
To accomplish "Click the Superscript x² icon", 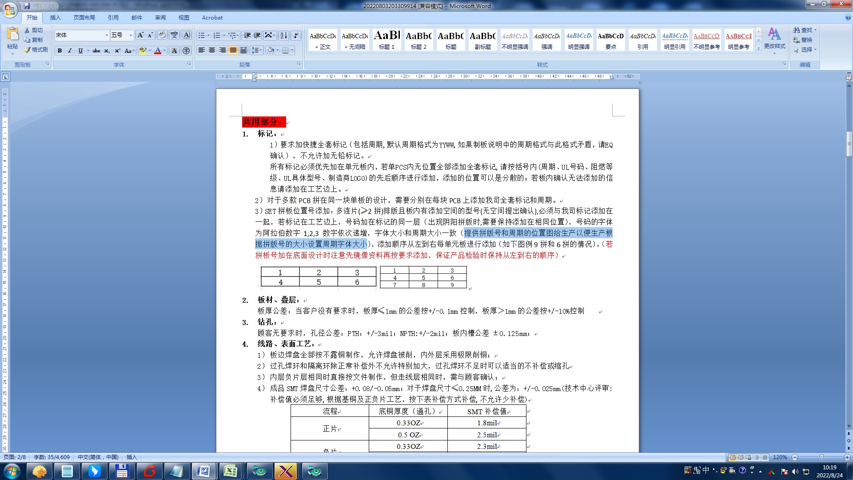I will click(117, 51).
